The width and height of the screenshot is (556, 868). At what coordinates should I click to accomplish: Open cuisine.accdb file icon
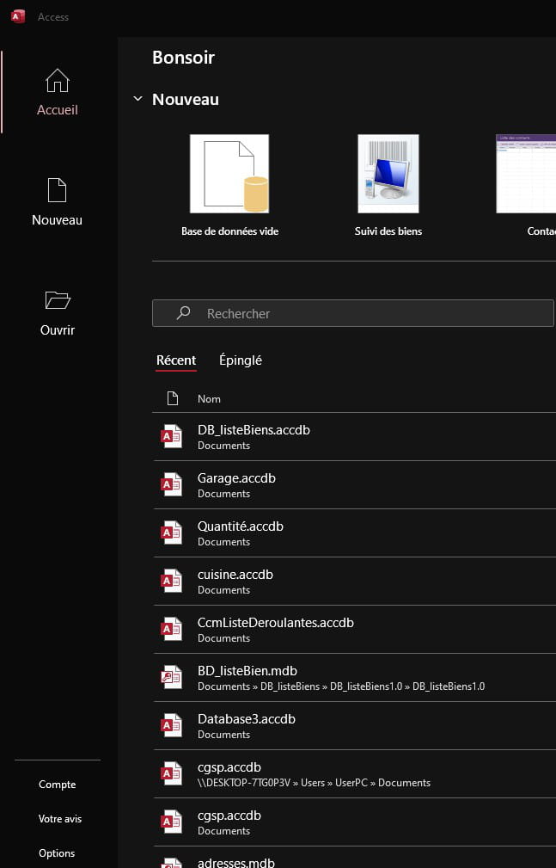click(172, 582)
